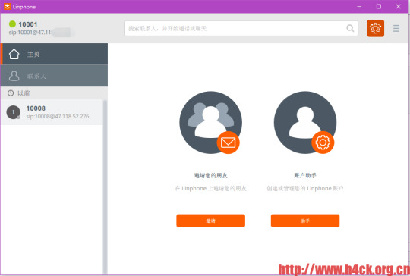
Task: Click the magnifier search icon
Action: tap(350, 28)
